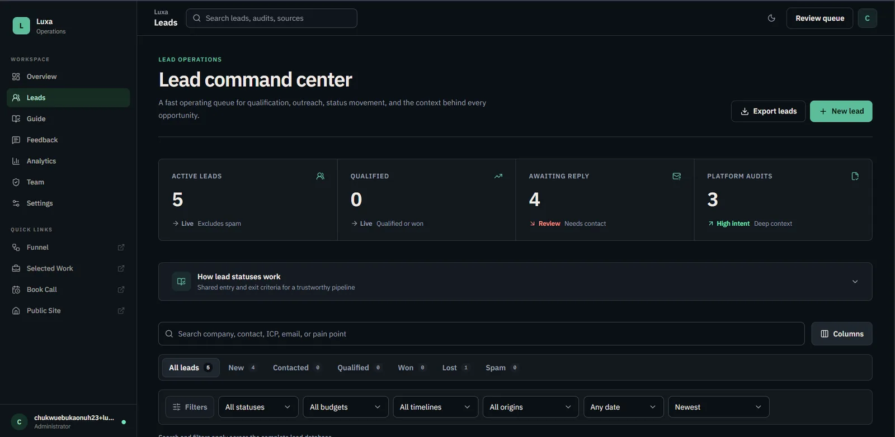Click the New lead button
The image size is (895, 437).
tap(841, 111)
